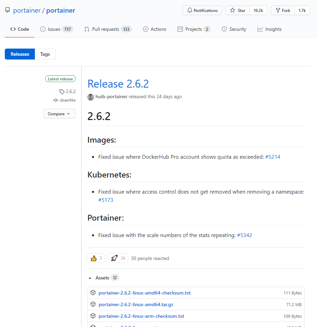This screenshot has width=317, height=327.
Task: Click the commit icon beside dbae99e
Action: pos(56,100)
